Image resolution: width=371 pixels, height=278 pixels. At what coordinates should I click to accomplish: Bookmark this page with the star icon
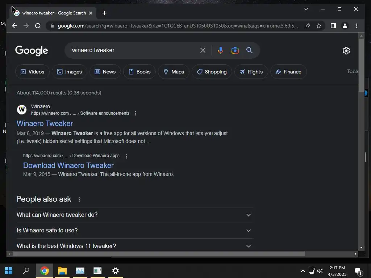click(x=319, y=26)
